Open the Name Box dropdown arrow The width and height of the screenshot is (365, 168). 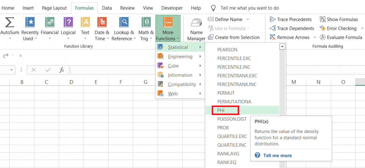pos(12,70)
